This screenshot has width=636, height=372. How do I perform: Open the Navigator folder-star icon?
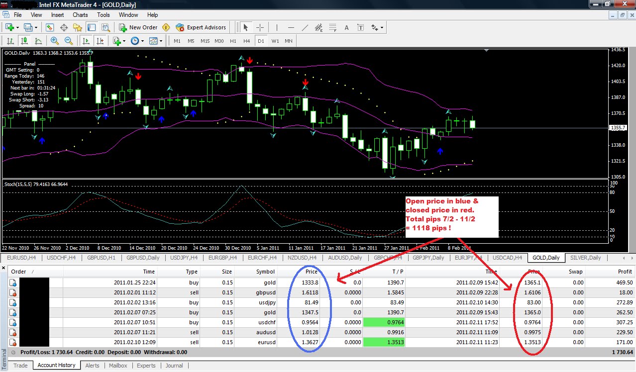pos(78,27)
